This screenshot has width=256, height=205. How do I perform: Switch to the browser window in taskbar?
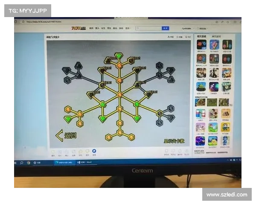coord(65,162)
